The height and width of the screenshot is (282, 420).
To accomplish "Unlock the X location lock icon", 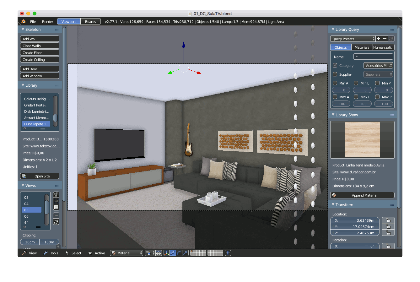I will (x=388, y=220).
